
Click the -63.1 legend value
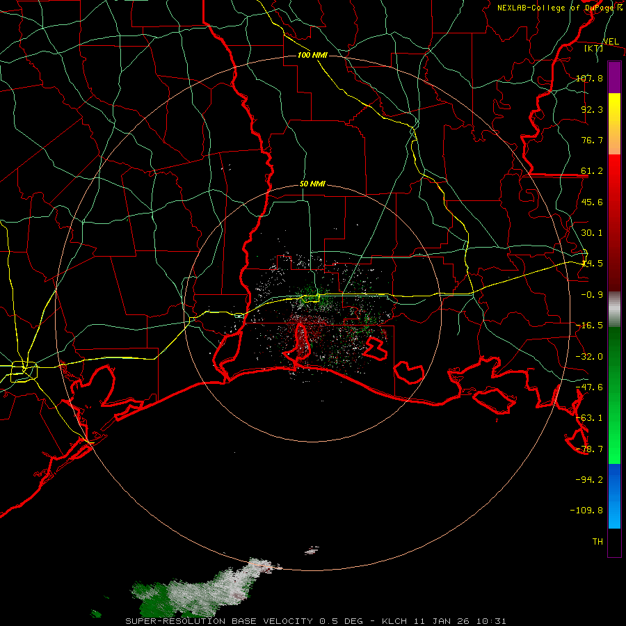(589, 418)
